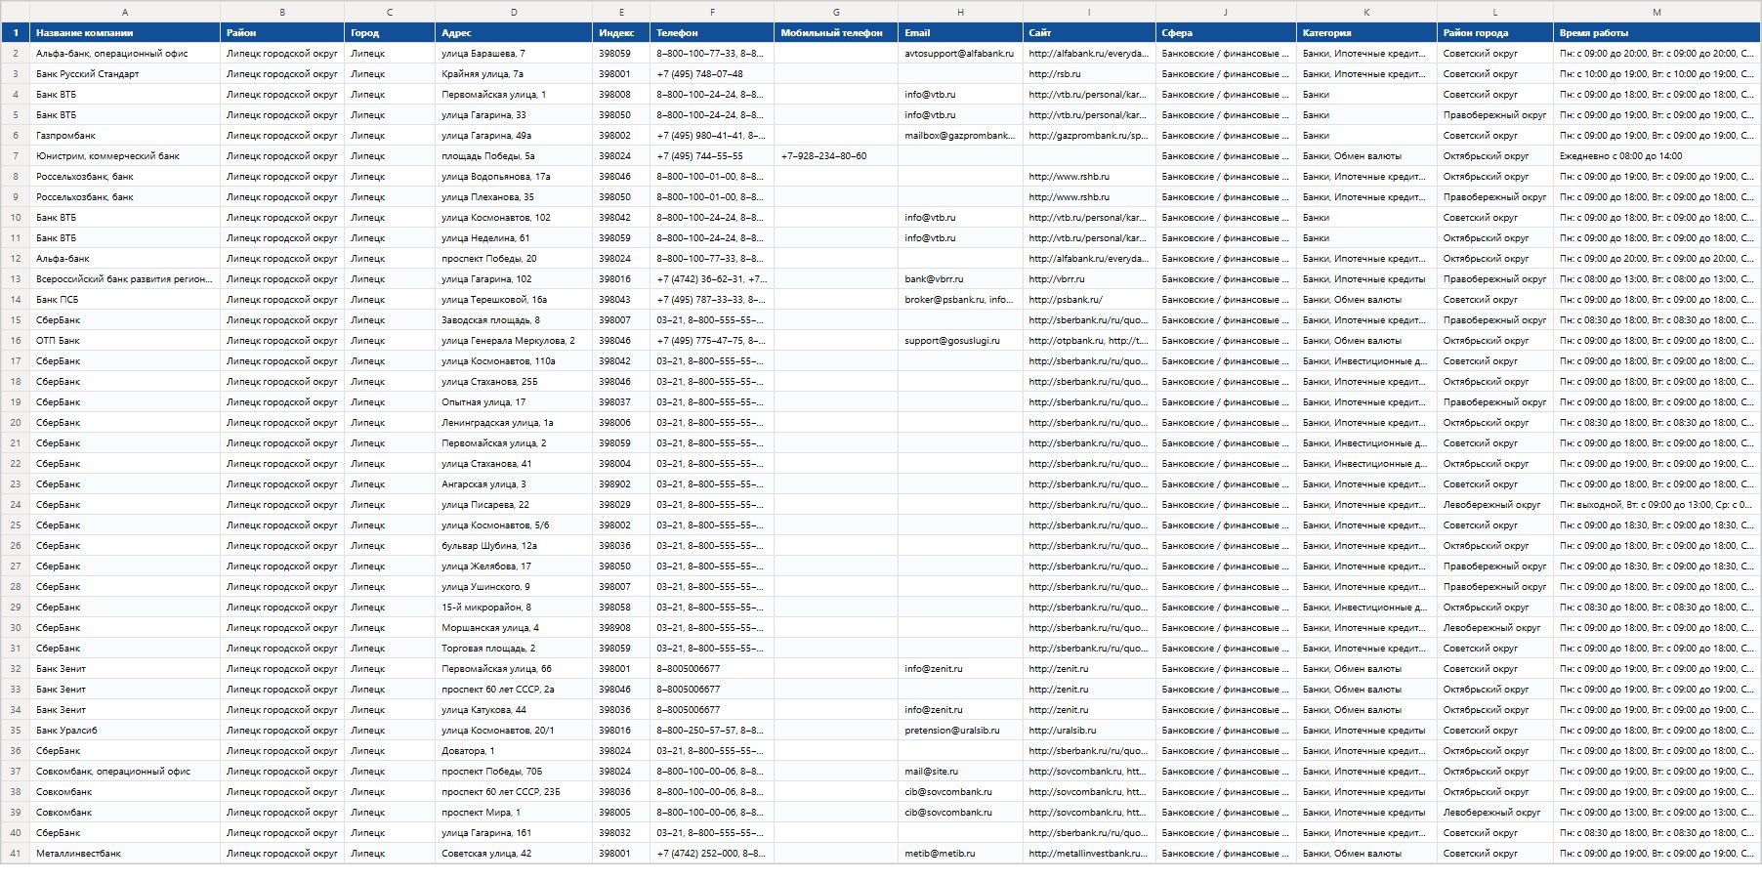This screenshot has height=881, width=1762.
Task: Select cell 'Ежедневно с 08:00 до 14:00'
Action: (1657, 156)
